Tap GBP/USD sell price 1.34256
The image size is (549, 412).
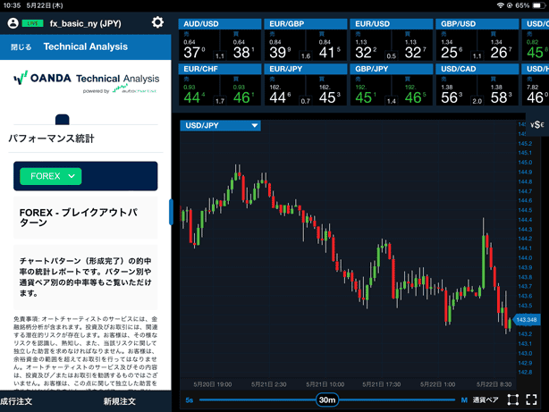point(456,46)
